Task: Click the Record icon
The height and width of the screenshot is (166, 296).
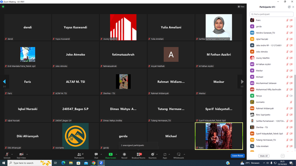Action: click(124, 154)
